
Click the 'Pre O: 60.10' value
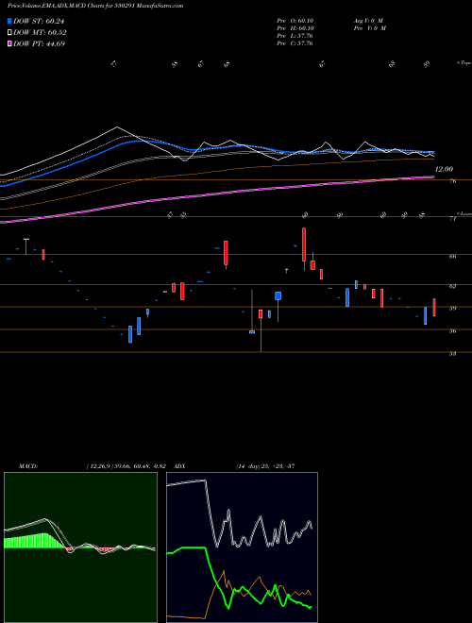(295, 21)
